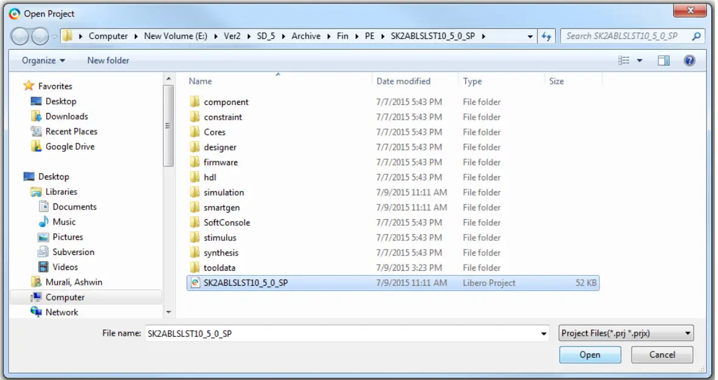Click the SoftConsole folder icon
This screenshot has width=718, height=380.
pyautogui.click(x=195, y=222)
